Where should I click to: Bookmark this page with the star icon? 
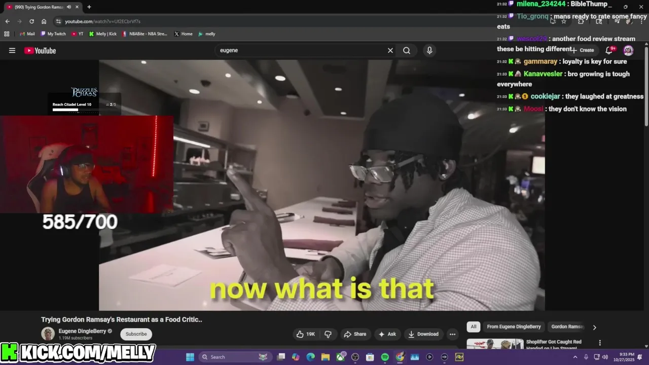click(563, 21)
